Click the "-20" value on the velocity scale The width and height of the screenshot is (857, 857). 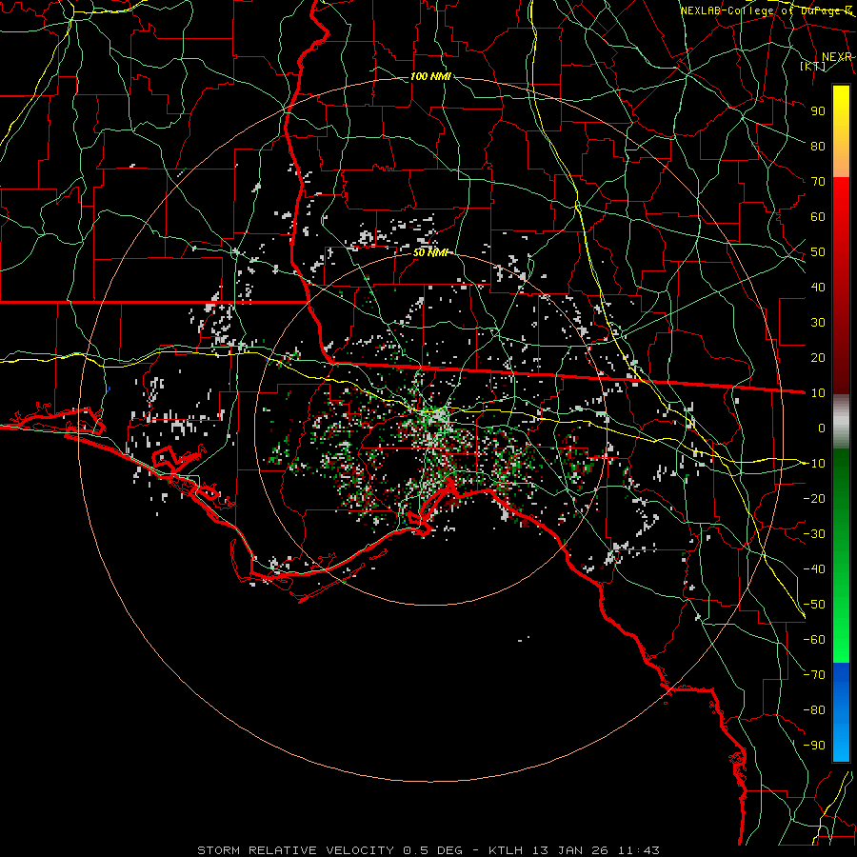click(x=814, y=498)
